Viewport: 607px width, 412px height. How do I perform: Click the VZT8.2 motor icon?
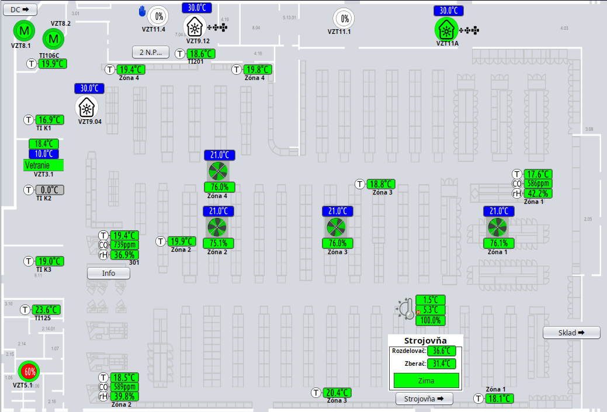tap(53, 39)
